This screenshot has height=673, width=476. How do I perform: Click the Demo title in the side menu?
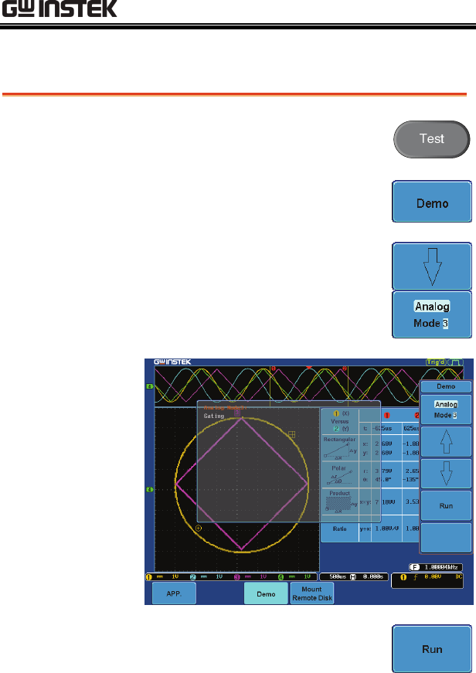click(446, 386)
